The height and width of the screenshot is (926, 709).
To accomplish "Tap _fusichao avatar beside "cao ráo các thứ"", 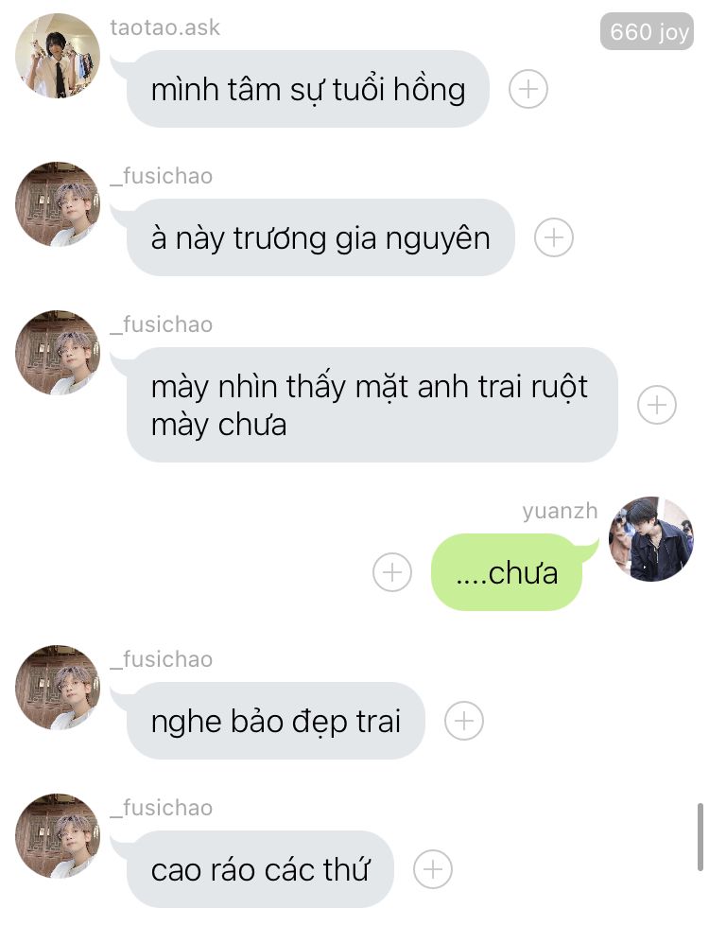I will tap(58, 835).
